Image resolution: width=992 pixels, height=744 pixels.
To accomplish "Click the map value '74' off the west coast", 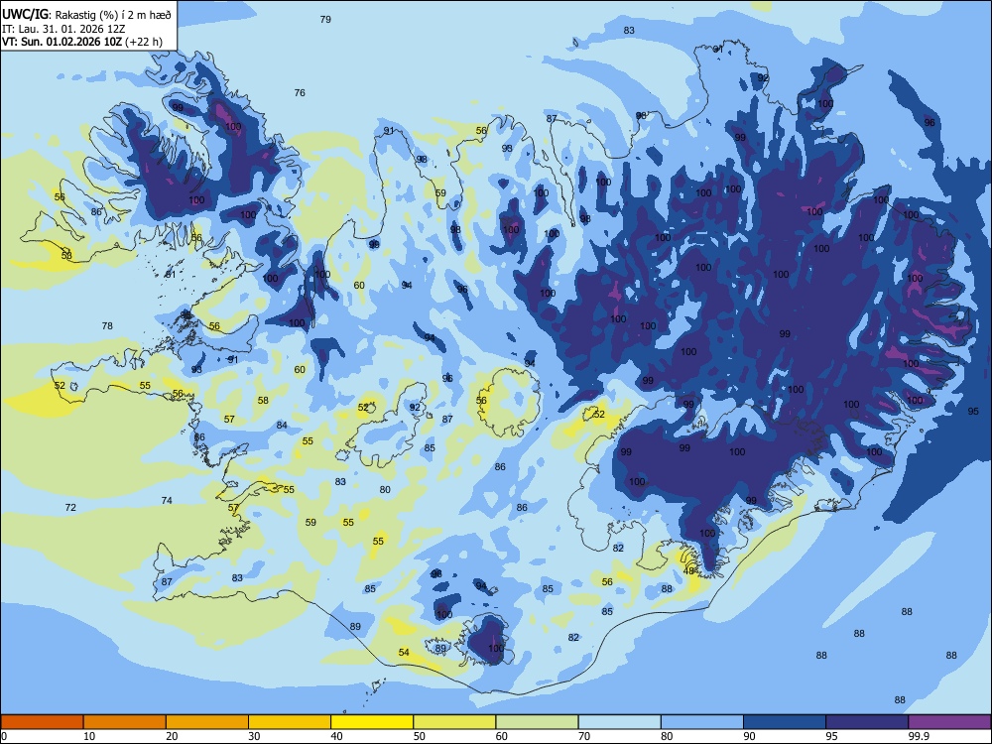I will coord(167,500).
